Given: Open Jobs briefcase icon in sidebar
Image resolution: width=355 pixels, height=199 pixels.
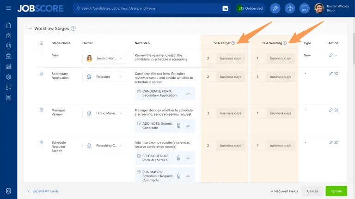Looking at the screenshot, I should point(9,56).
